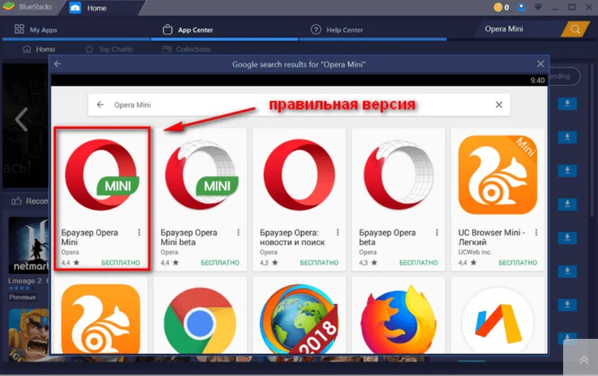Click the 4,4 rating of Браузер Opera Mini
This screenshot has width=598, height=376.
[x=70, y=263]
